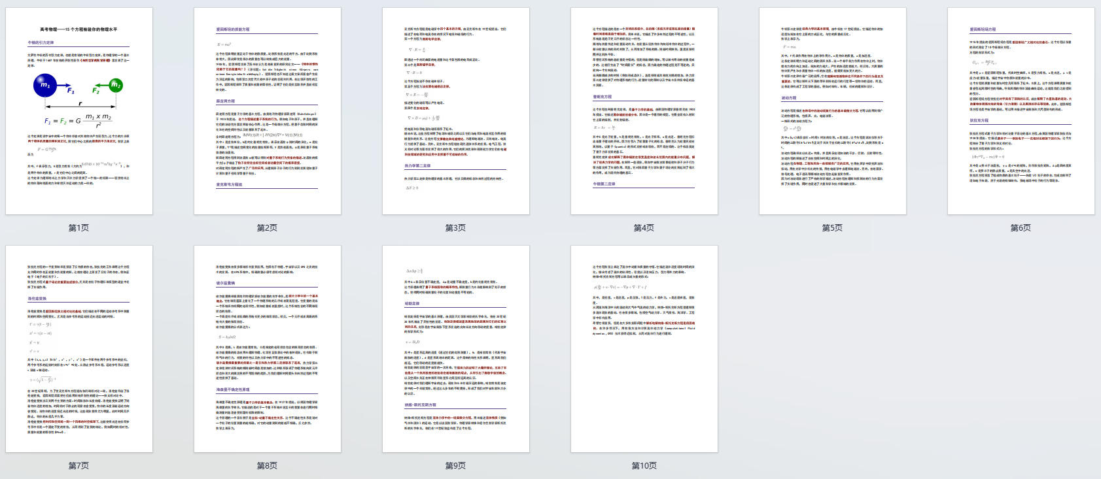The image size is (1101, 479).
Task: Select the page 3 thumbnail
Action: (456, 111)
